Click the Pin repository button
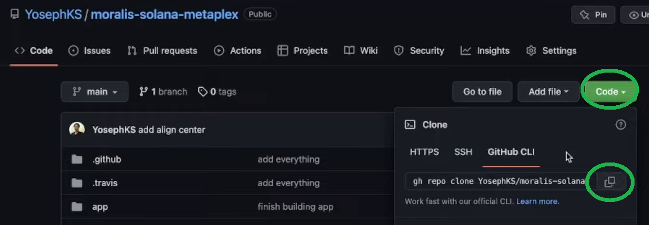The height and width of the screenshot is (225, 649). point(594,15)
